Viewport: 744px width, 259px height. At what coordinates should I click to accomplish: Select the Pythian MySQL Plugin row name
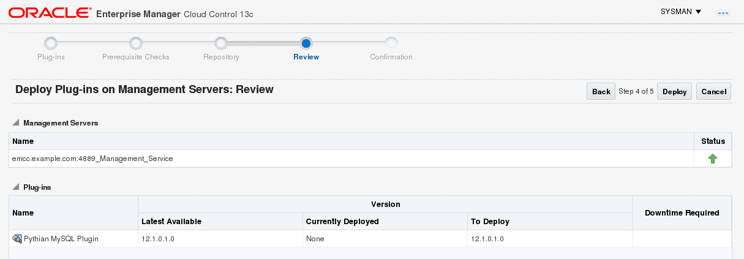coord(61,239)
